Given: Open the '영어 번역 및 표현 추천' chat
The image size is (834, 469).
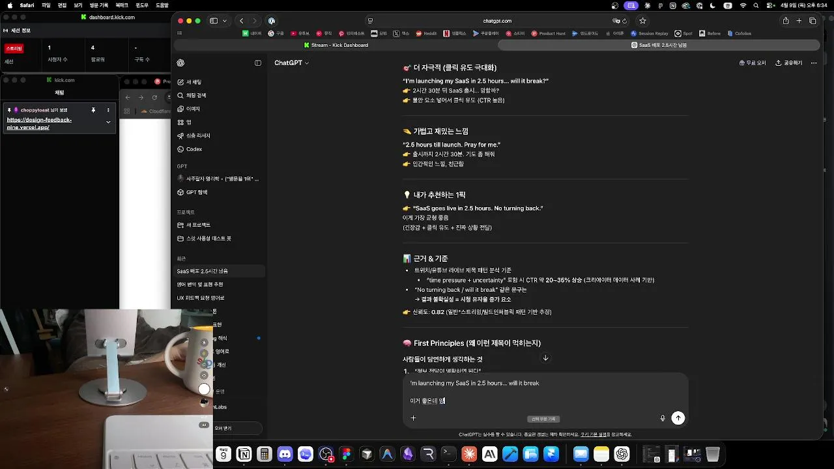Looking at the screenshot, I should coord(219,285).
